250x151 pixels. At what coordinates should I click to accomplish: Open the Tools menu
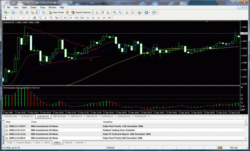(x=42, y=8)
